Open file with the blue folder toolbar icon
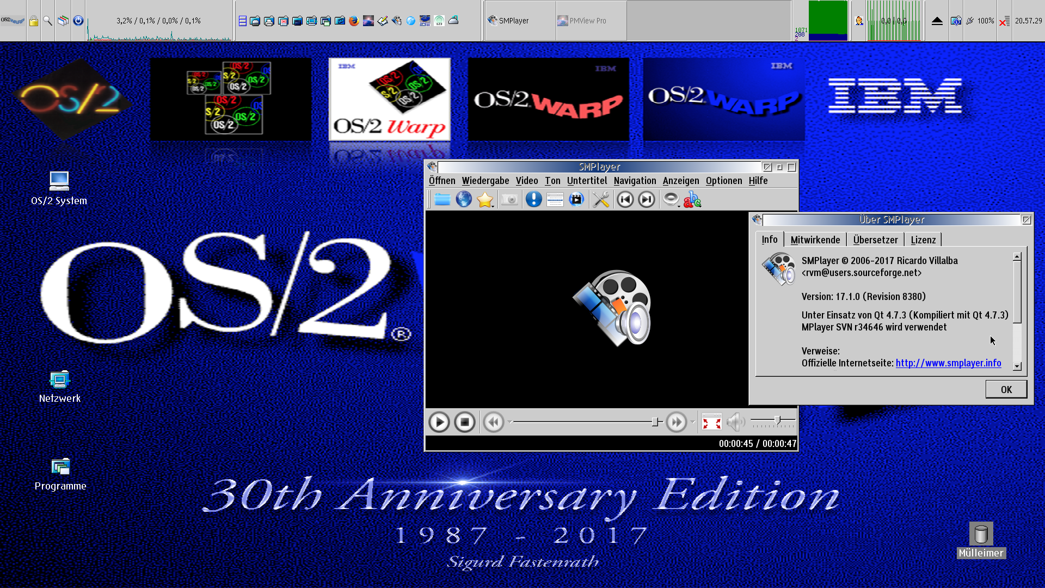1045x588 pixels. (442, 200)
